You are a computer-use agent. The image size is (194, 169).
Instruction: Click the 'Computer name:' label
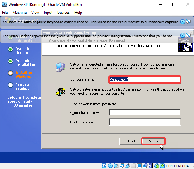(82, 79)
